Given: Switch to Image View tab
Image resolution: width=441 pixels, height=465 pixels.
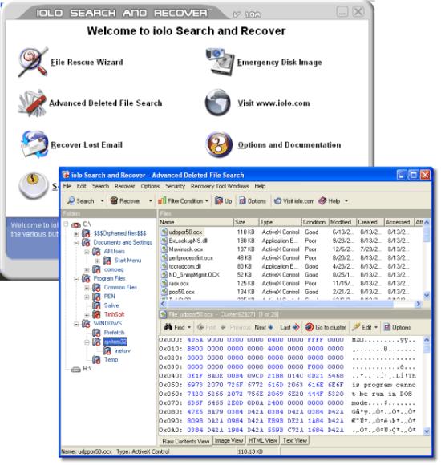Looking at the screenshot, I should [x=229, y=441].
